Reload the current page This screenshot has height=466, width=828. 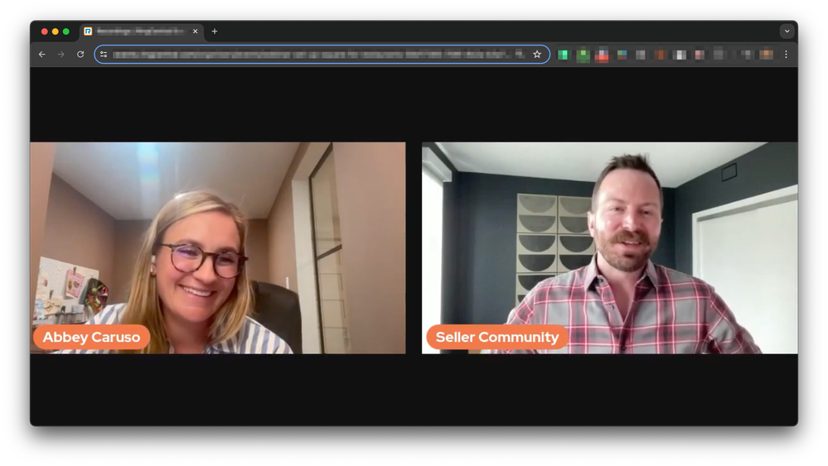tap(80, 55)
